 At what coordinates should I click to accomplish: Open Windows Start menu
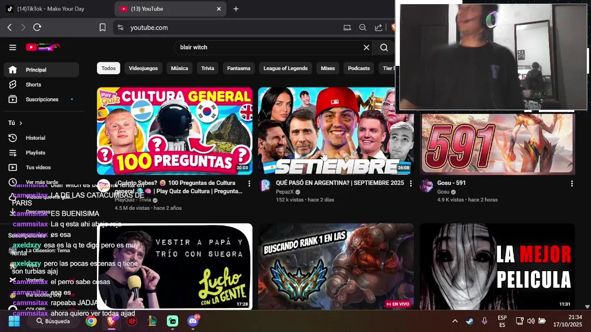tap(14, 321)
